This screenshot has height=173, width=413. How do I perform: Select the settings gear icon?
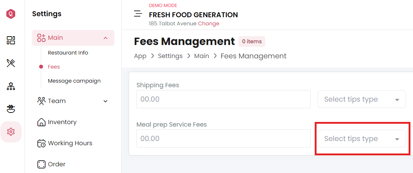click(11, 132)
